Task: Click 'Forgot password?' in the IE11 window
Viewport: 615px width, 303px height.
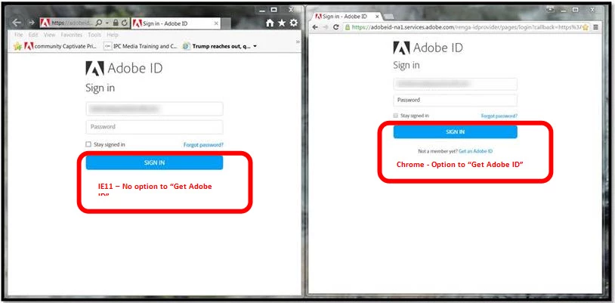Action: [x=203, y=145]
